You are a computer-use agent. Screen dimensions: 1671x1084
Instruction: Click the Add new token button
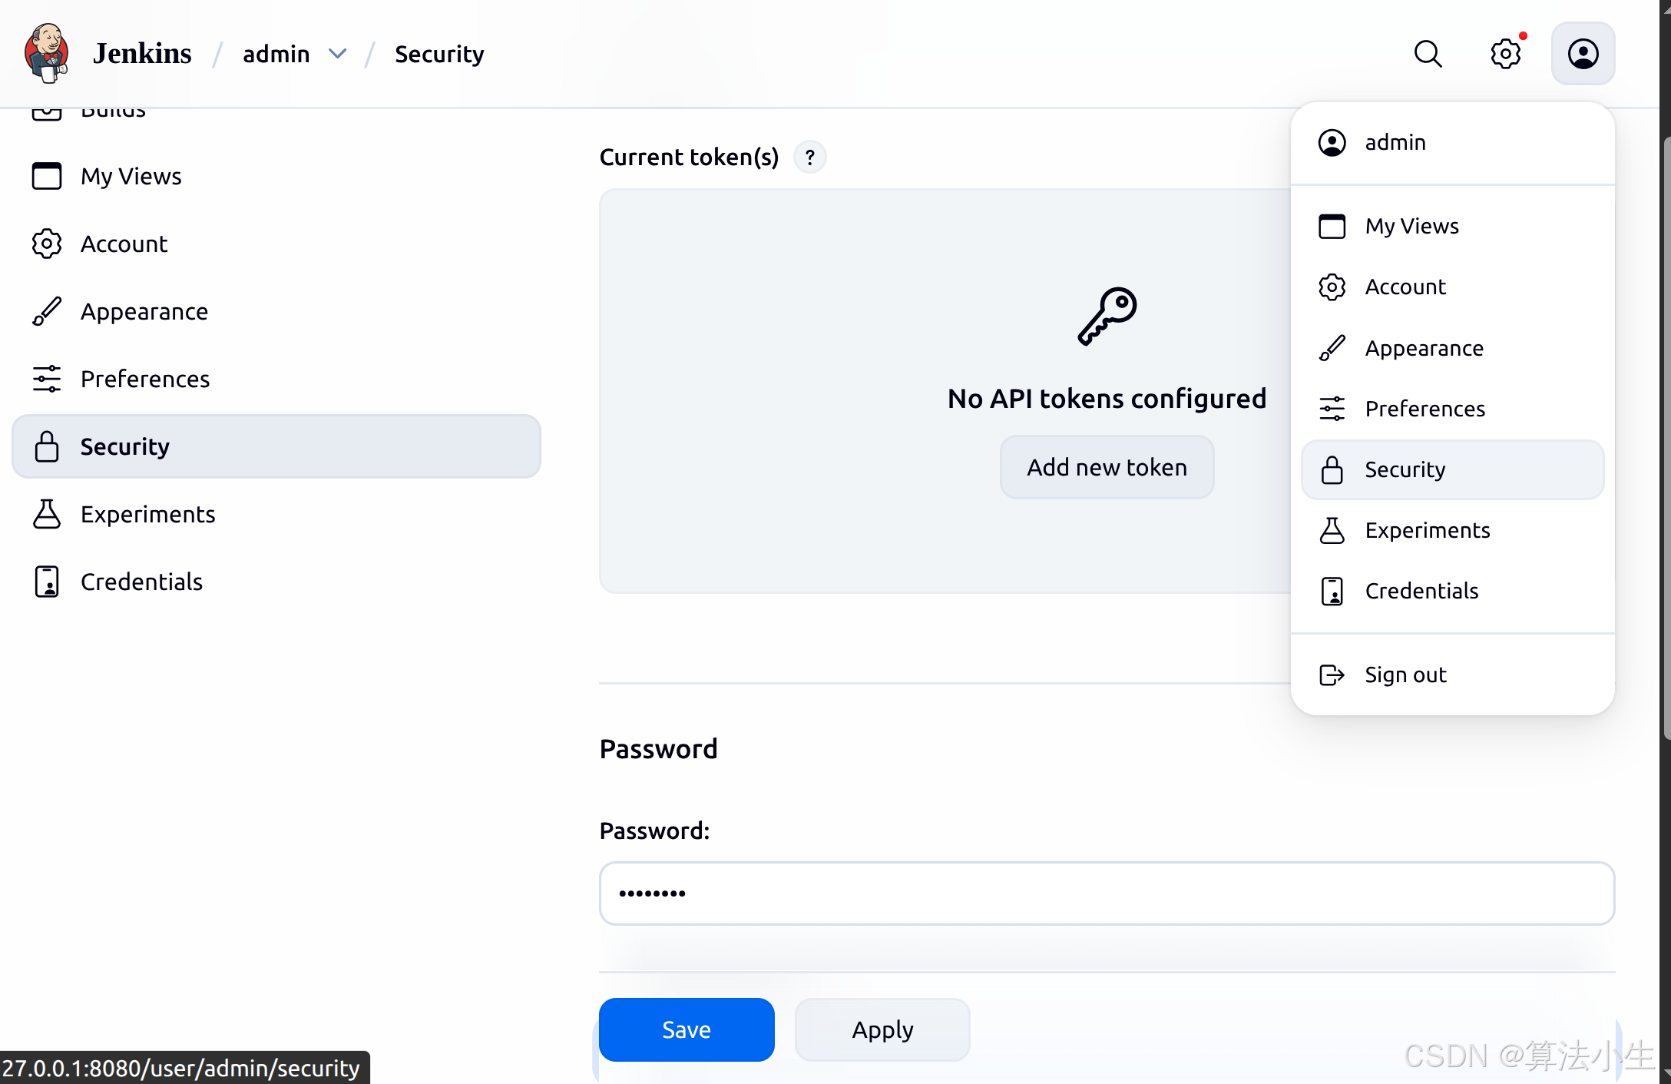[x=1107, y=467]
